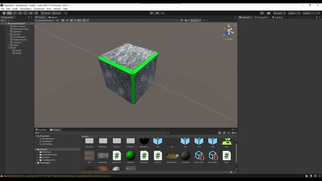Click the green Y axis on orientation gizmo
The height and width of the screenshot is (181, 322).
[229, 27]
